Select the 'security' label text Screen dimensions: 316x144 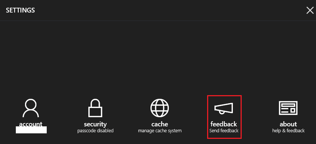pyautogui.click(x=95, y=124)
